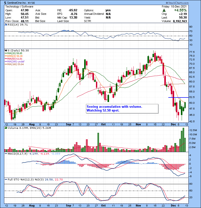Click the 77.5 price axis label
The image size is (201, 208).
coord(192,52)
